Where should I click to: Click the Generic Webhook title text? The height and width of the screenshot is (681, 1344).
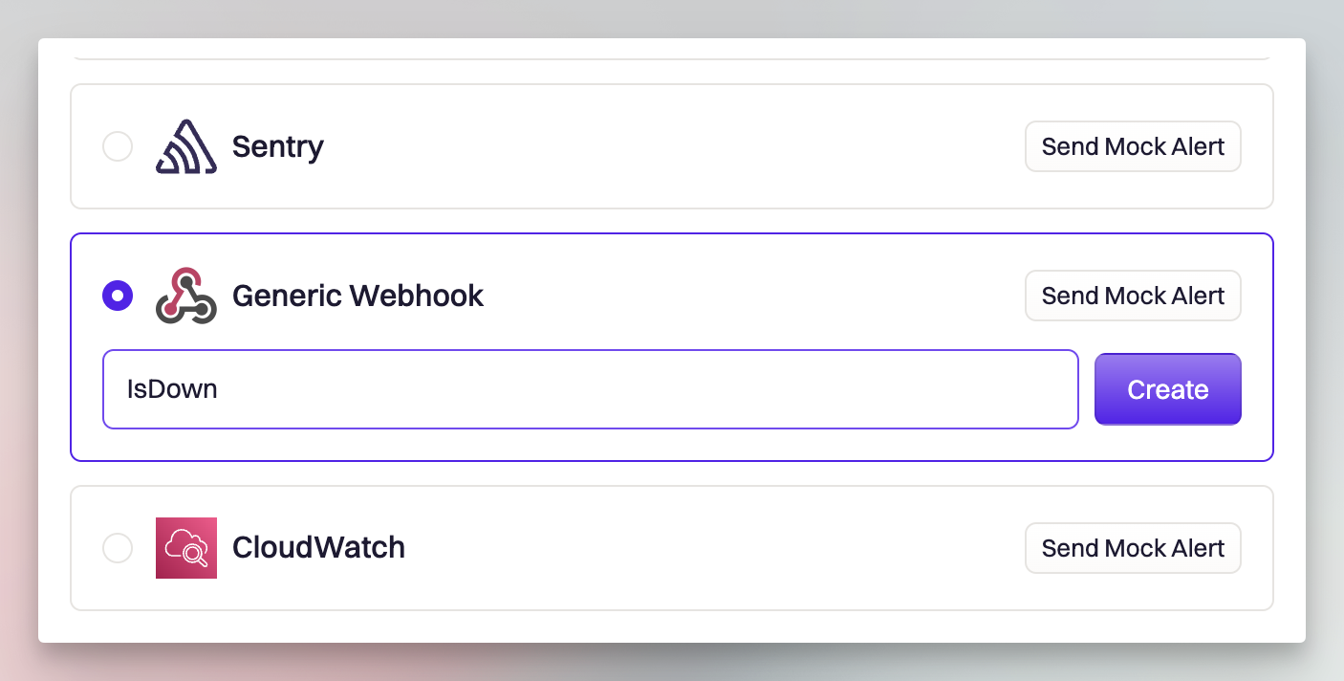[358, 296]
